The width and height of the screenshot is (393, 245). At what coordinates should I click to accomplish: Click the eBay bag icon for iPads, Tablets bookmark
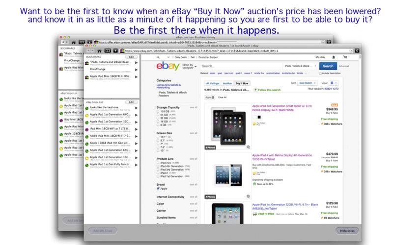(87, 63)
